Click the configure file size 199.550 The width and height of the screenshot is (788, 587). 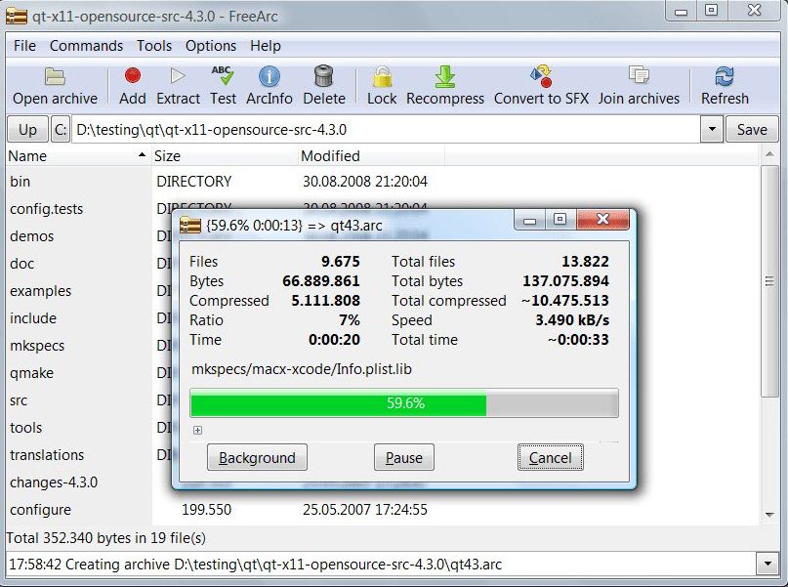point(207,510)
